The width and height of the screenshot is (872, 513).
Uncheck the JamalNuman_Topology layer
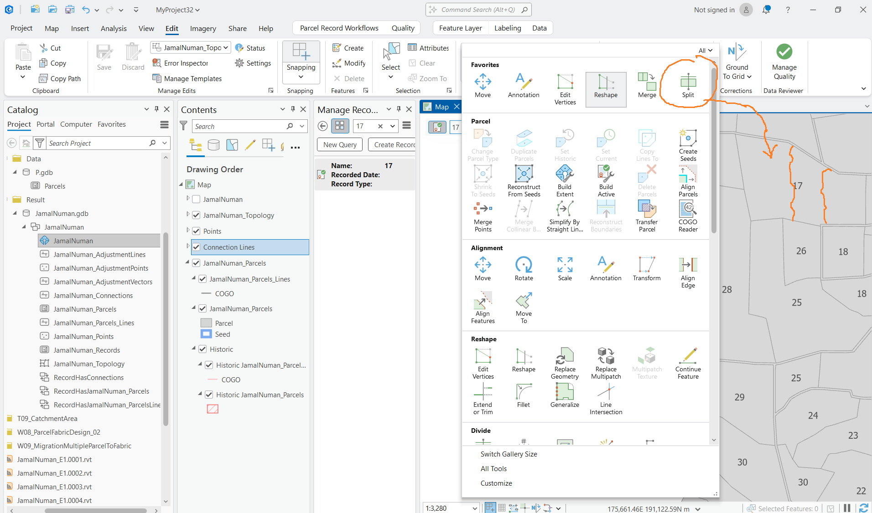[x=197, y=215]
